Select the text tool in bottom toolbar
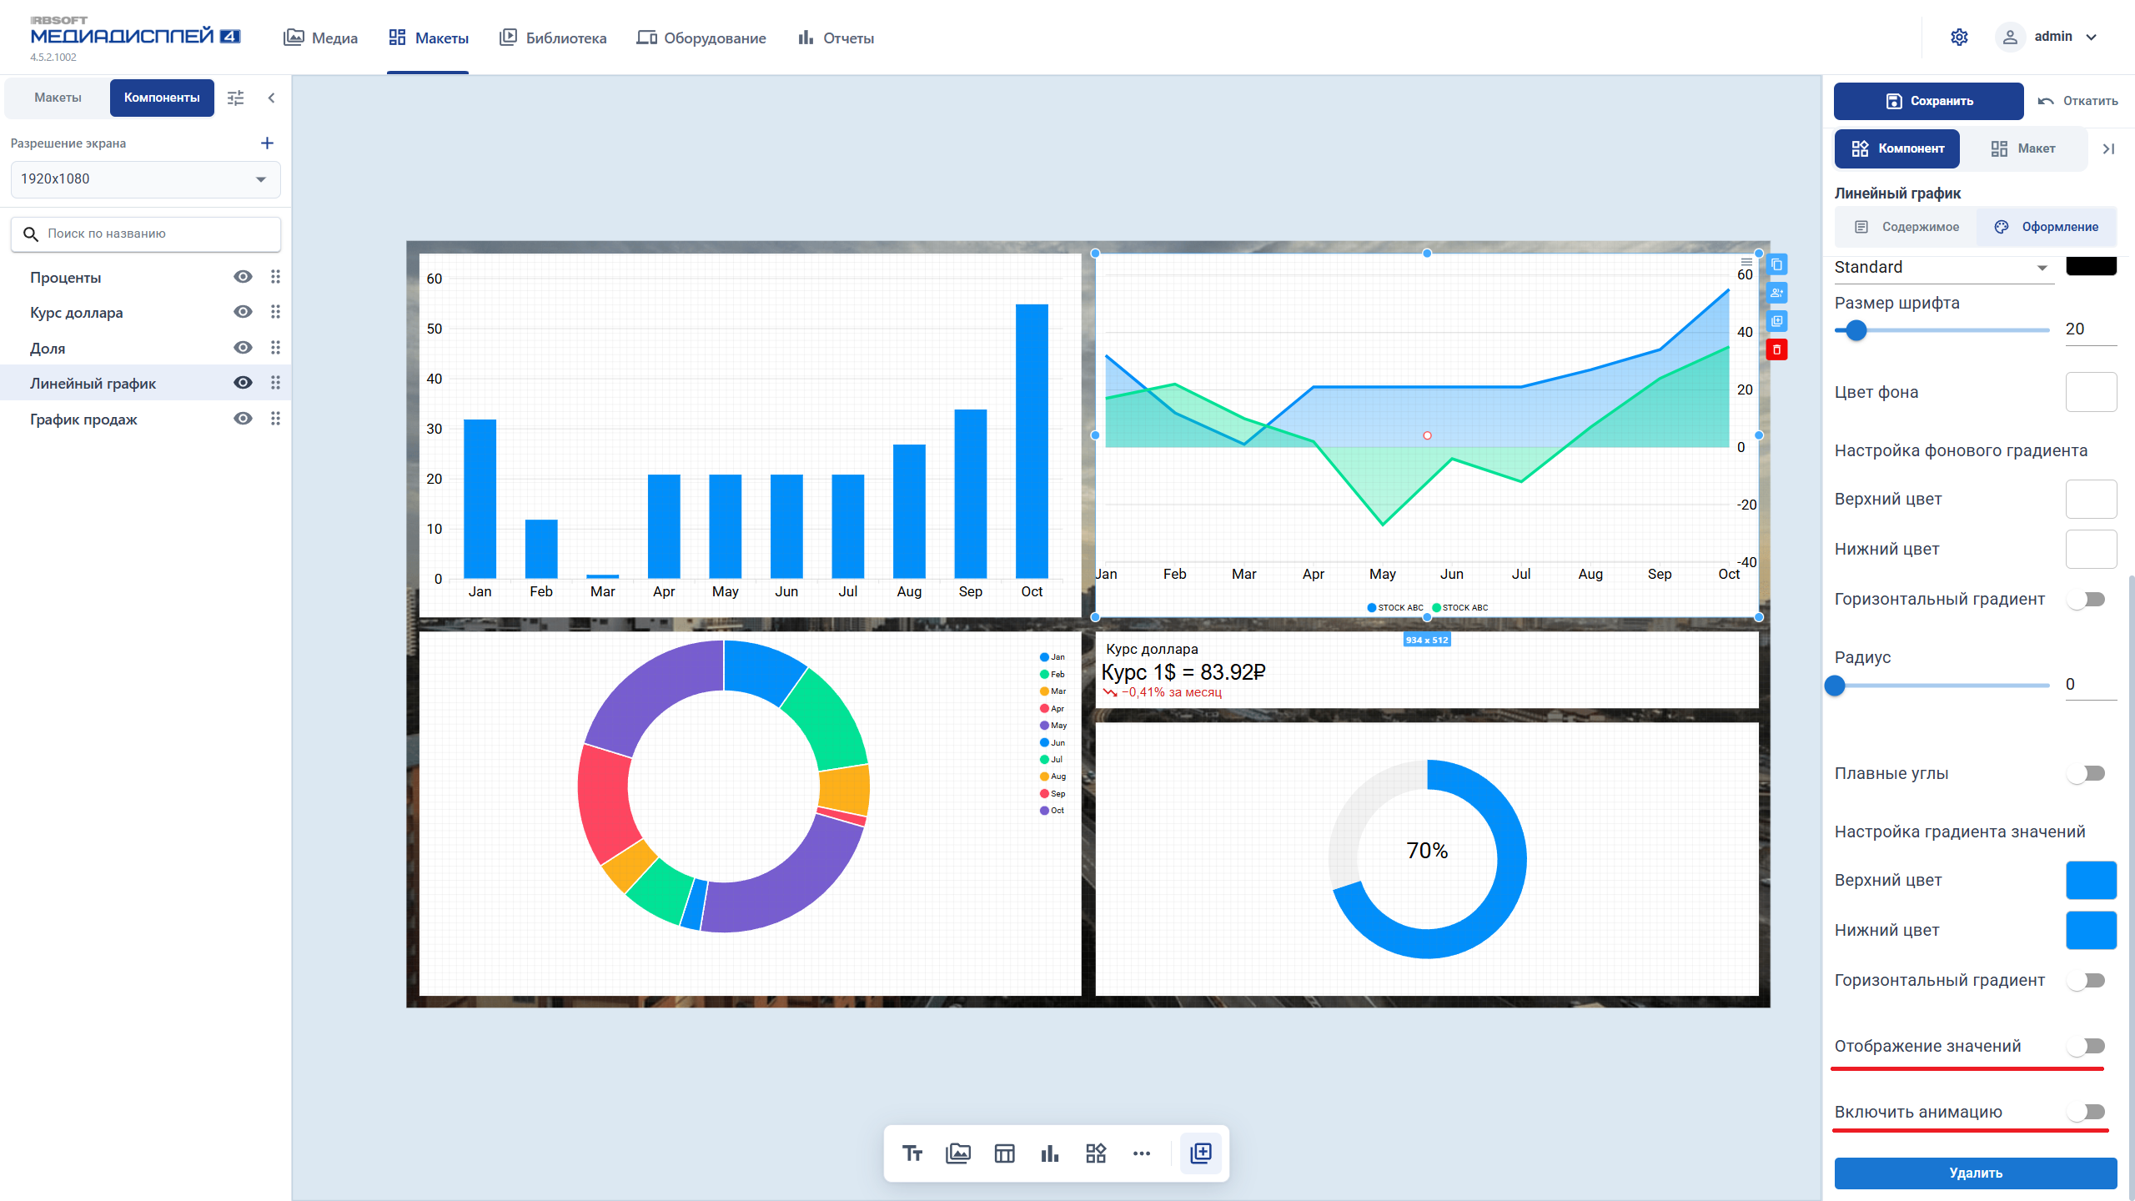This screenshot has height=1201, width=2135. pos(912,1153)
